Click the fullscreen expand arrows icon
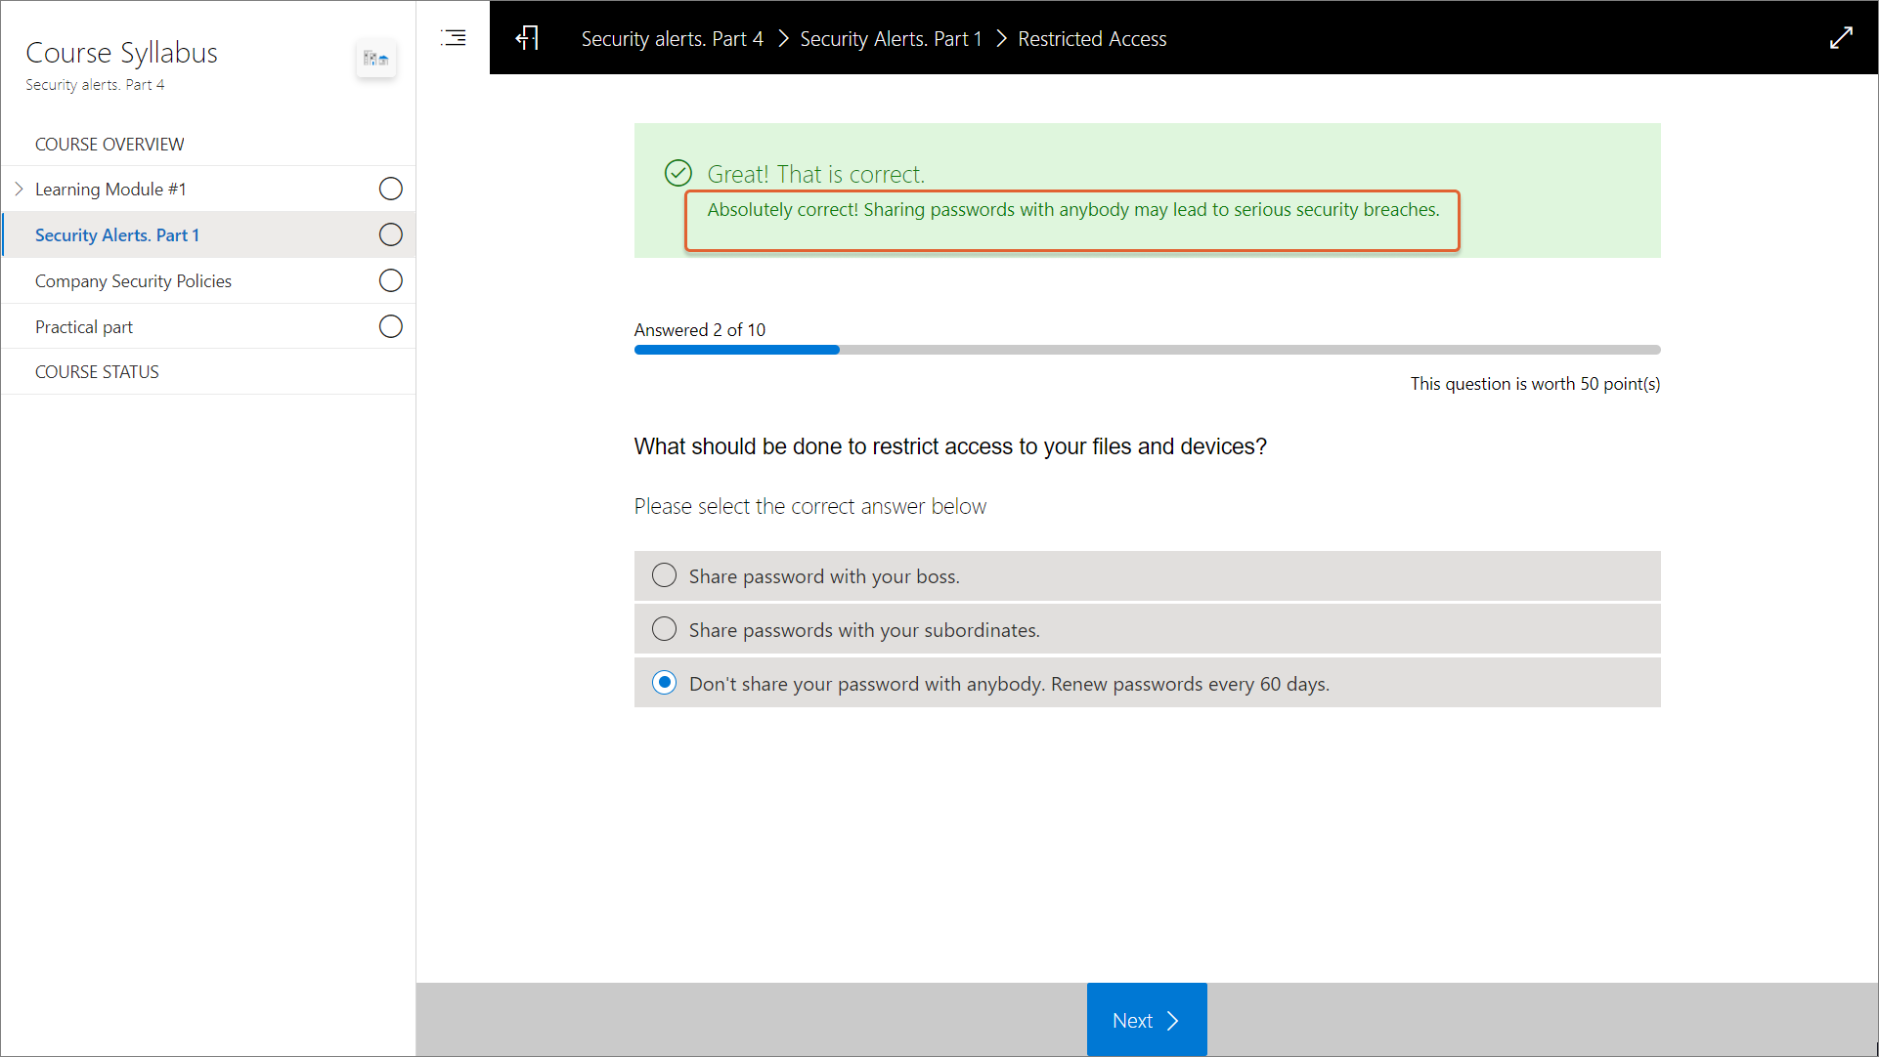Viewport: 1879px width, 1057px height. coord(1841,38)
